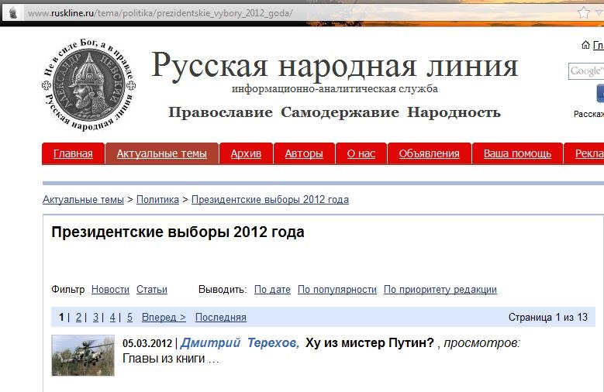Click the site favicon in the address bar

coord(12,13)
